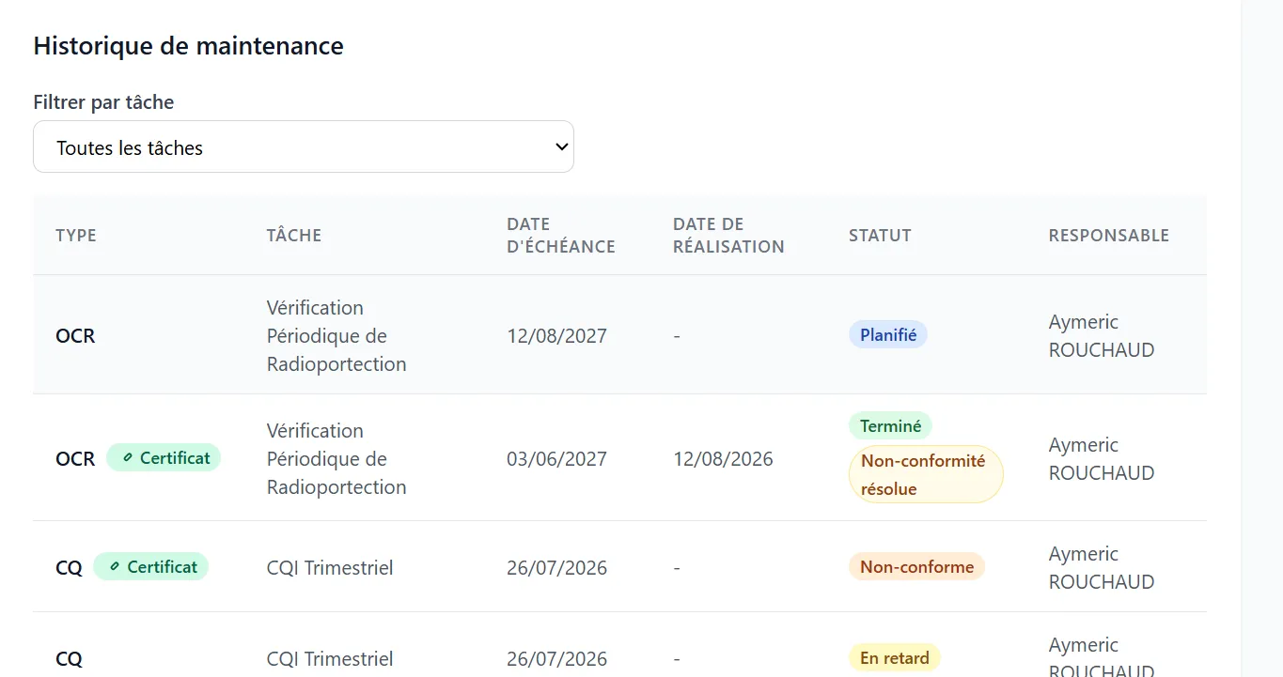
Task: Click the DATE D'ÉCHÉANCE column header
Action: pos(561,235)
